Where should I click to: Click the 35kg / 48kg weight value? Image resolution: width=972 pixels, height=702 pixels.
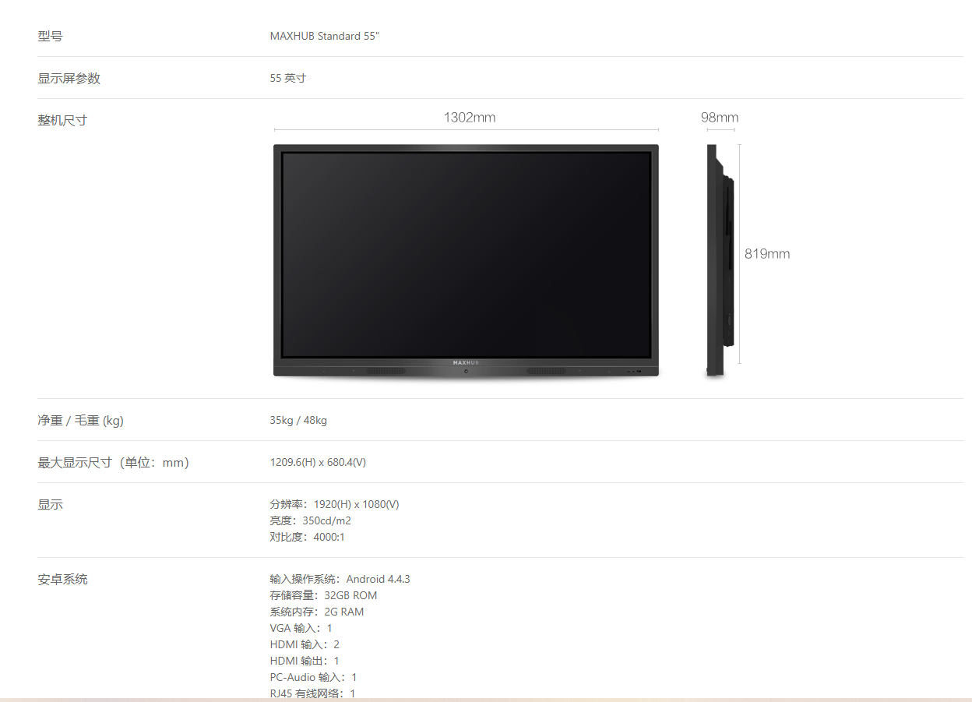click(298, 420)
